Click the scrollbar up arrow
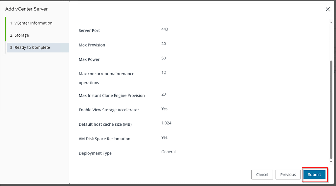The height and width of the screenshot is (186, 336). [x=331, y=22]
